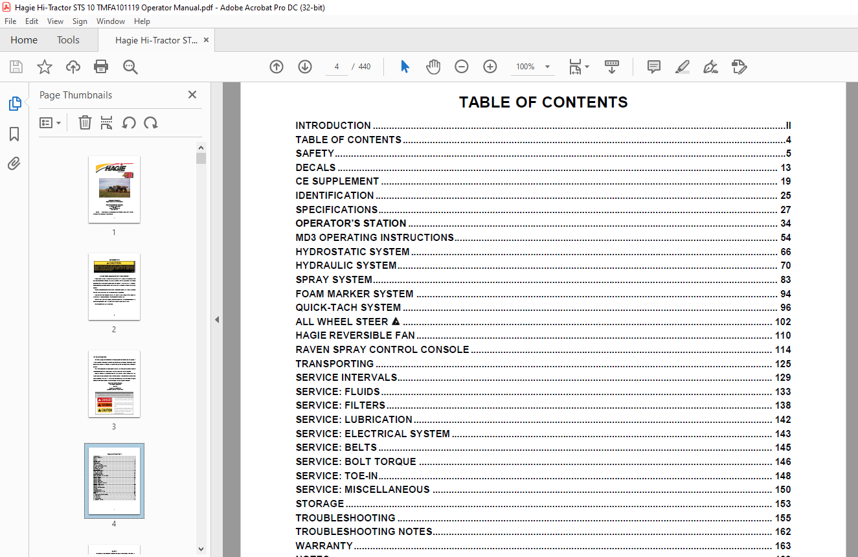
Task: Click the stamp tool icon in the toolbar
Action: tap(739, 67)
